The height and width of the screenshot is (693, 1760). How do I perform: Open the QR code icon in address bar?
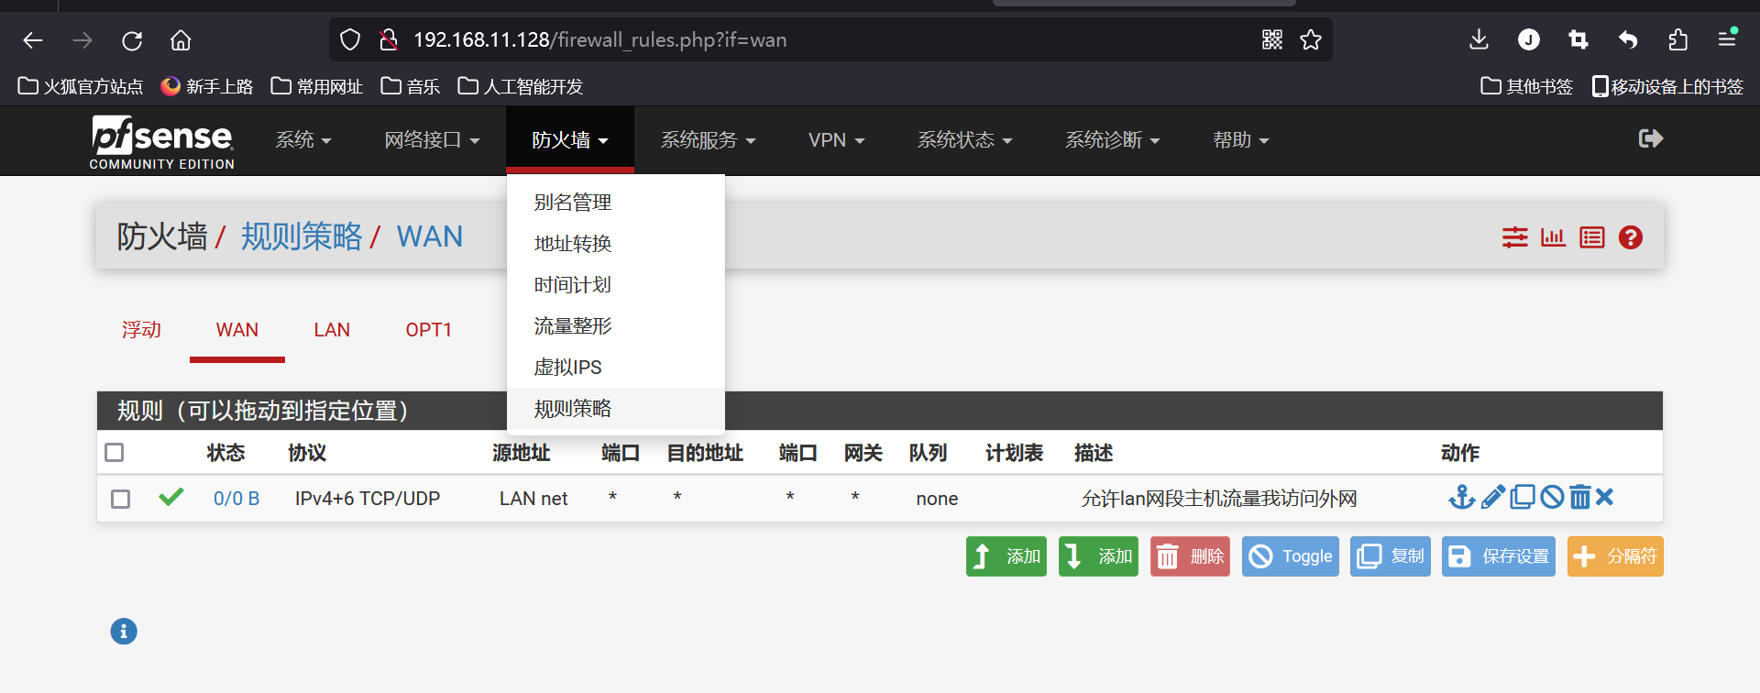[1272, 39]
